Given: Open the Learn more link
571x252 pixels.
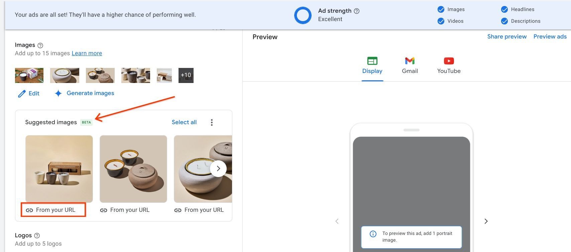Looking at the screenshot, I should 87,53.
